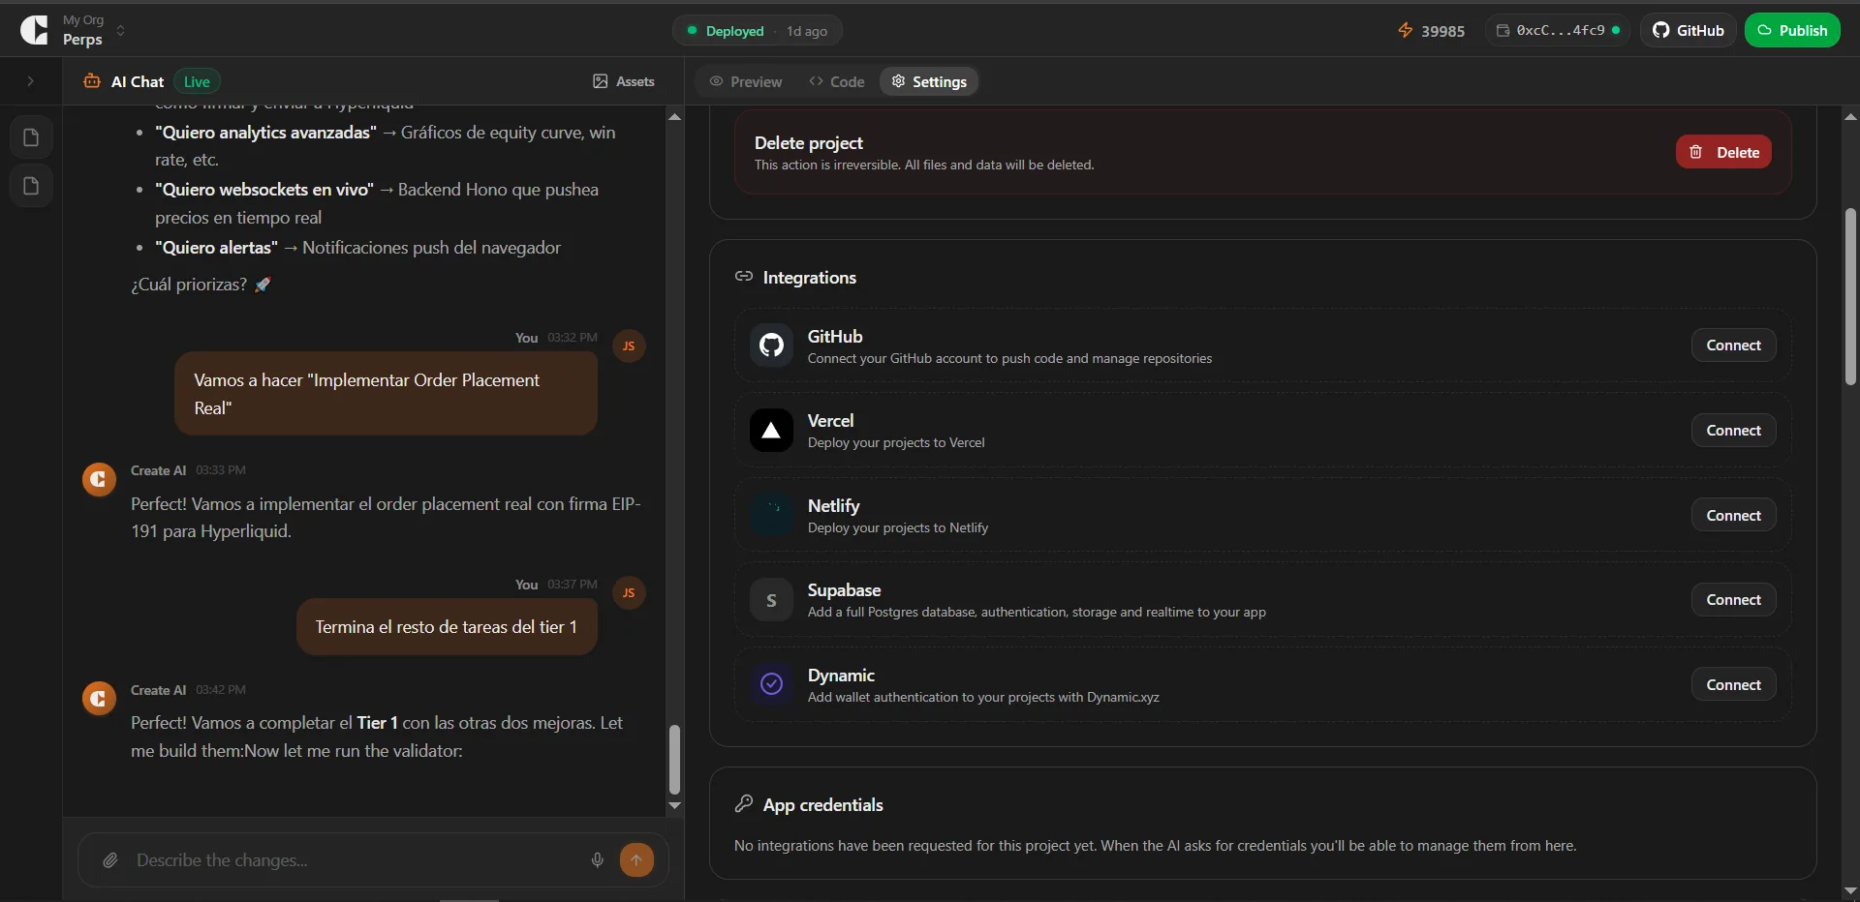Toggle the Live badge next to AI Chat
This screenshot has width=1860, height=902.
197,81
